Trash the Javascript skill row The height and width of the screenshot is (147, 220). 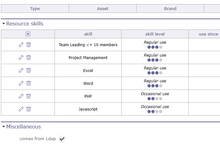pyautogui.click(x=29, y=109)
